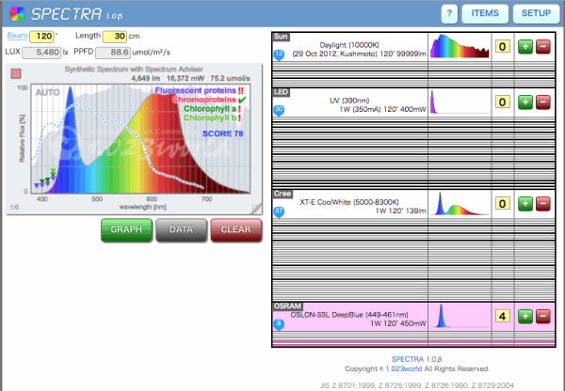Image resolution: width=565 pixels, height=391 pixels.
Task: Select the PPFD value field 88.6
Action: [x=113, y=53]
